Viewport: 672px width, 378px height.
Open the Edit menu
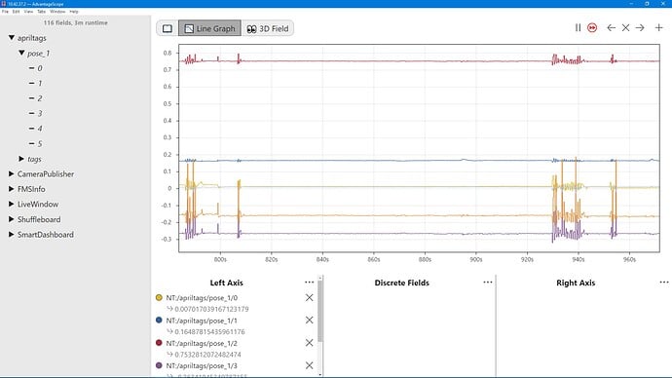pos(17,12)
